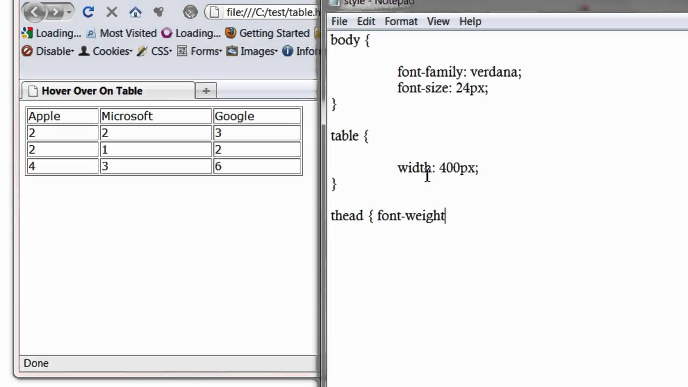This screenshot has width=688, height=387.
Task: Click the Apple header cell in table
Action: [62, 116]
